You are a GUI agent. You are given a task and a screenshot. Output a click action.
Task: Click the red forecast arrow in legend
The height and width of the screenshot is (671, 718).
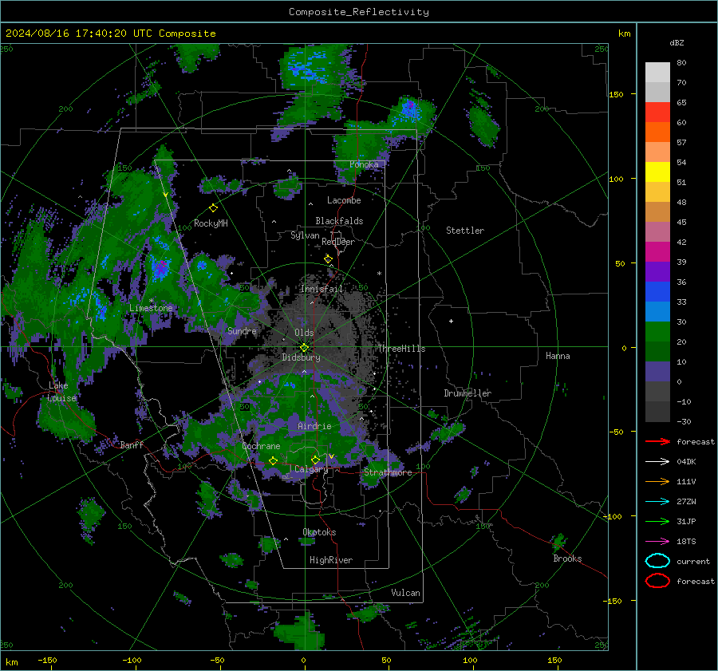tap(657, 441)
